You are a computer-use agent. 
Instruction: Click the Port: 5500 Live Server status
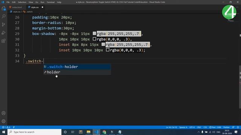[215, 127]
